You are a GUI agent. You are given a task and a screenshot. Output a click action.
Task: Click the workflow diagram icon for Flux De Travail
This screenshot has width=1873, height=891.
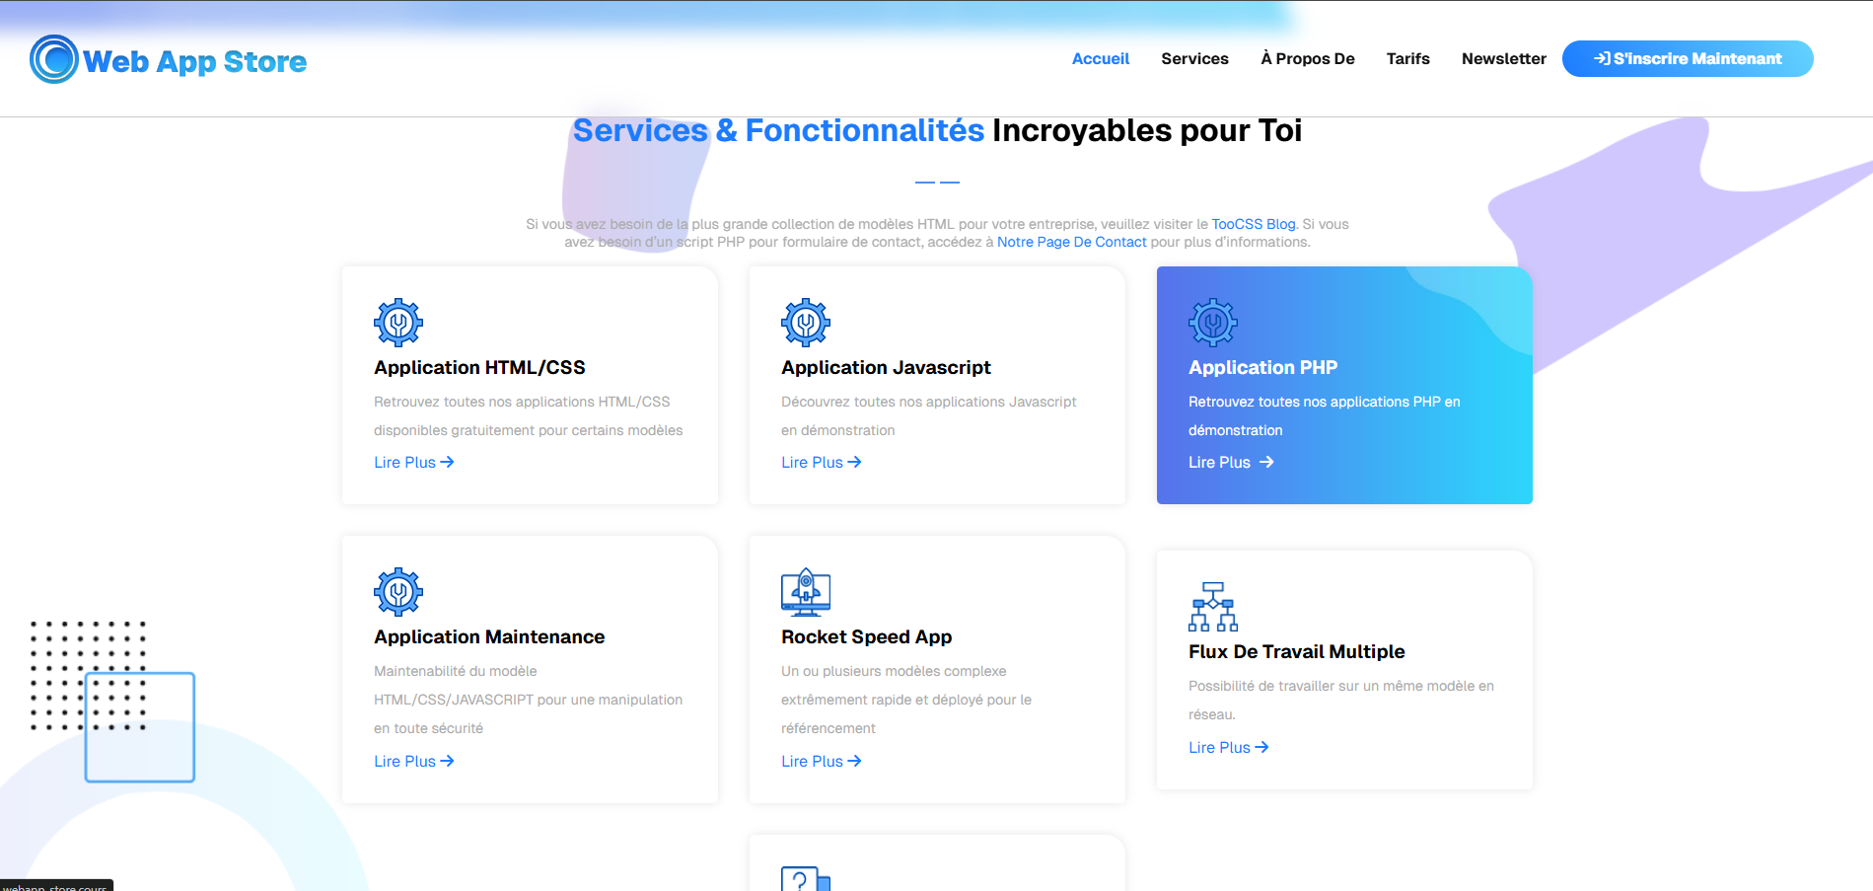tap(1213, 607)
